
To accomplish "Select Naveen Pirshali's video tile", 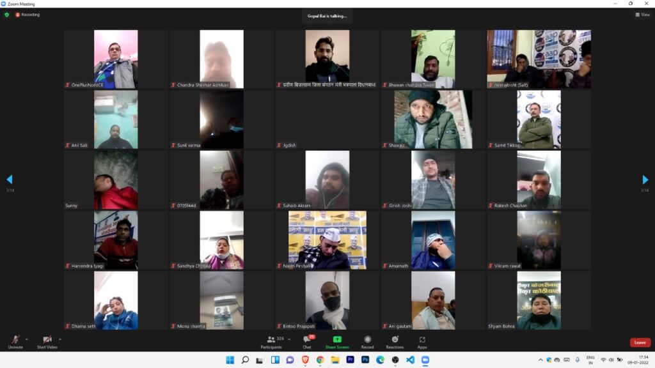I will 327,240.
